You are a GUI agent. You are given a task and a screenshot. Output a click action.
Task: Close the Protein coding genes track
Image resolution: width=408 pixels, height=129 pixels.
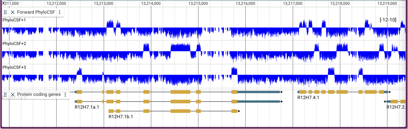click(x=13, y=94)
